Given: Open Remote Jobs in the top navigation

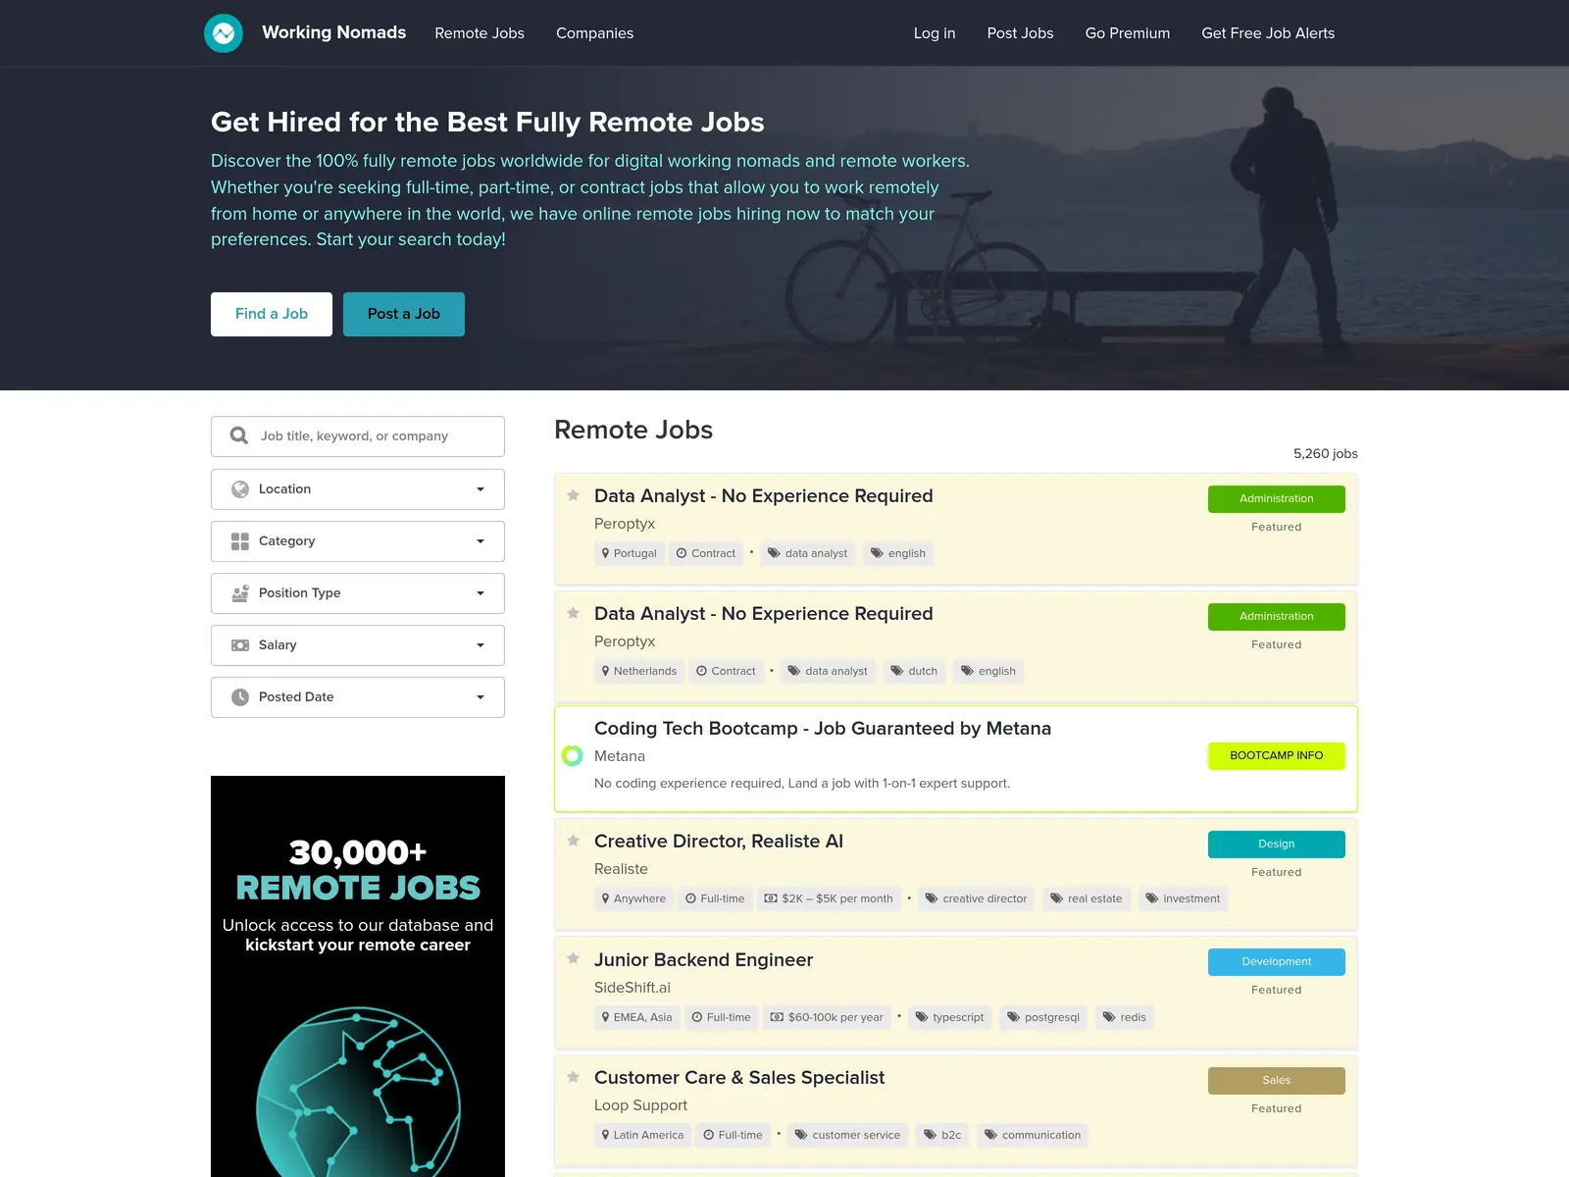Looking at the screenshot, I should [x=480, y=33].
